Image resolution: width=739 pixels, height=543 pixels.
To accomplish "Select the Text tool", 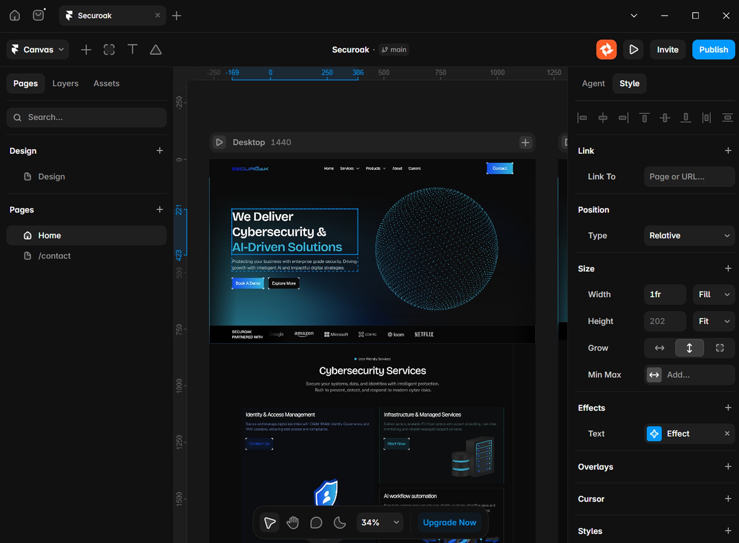I will click(132, 50).
